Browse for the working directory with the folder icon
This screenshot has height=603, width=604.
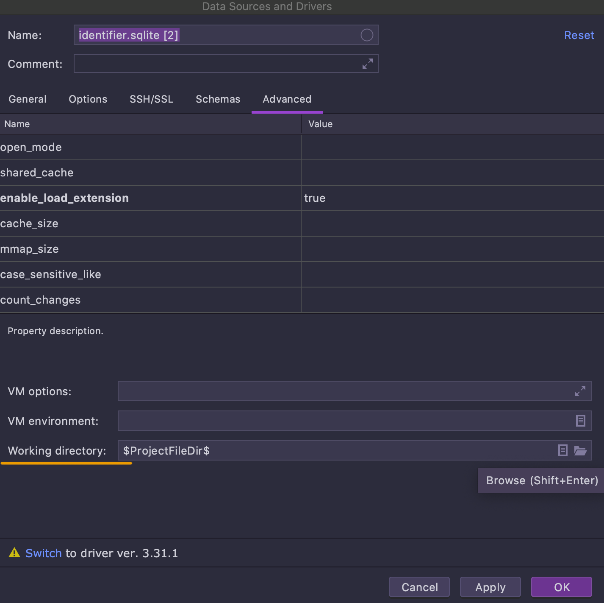pos(580,450)
